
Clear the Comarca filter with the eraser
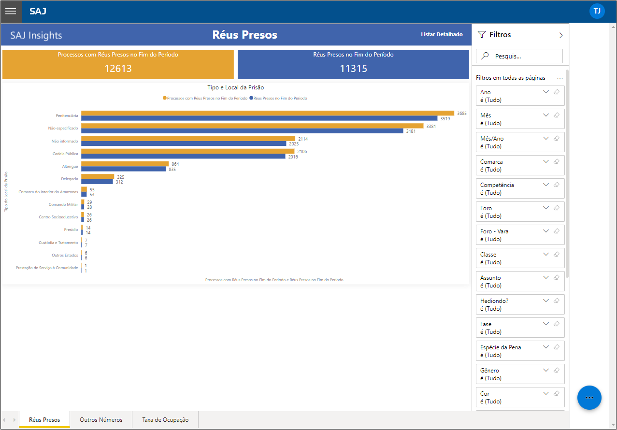click(x=556, y=161)
